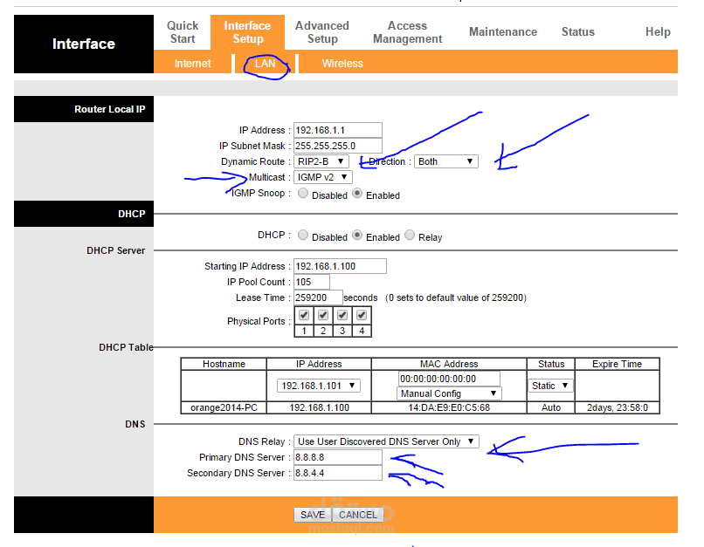Open the Quick Start tab
704x547 pixels.
click(183, 32)
